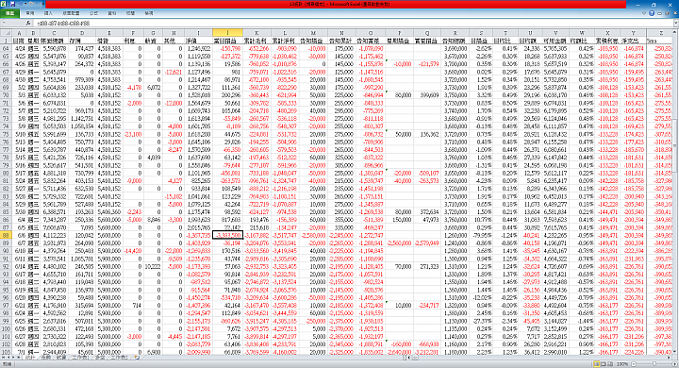679x368 pixels.
Task: Click the Save icon in quick access toolbar
Action: [x=12, y=4]
